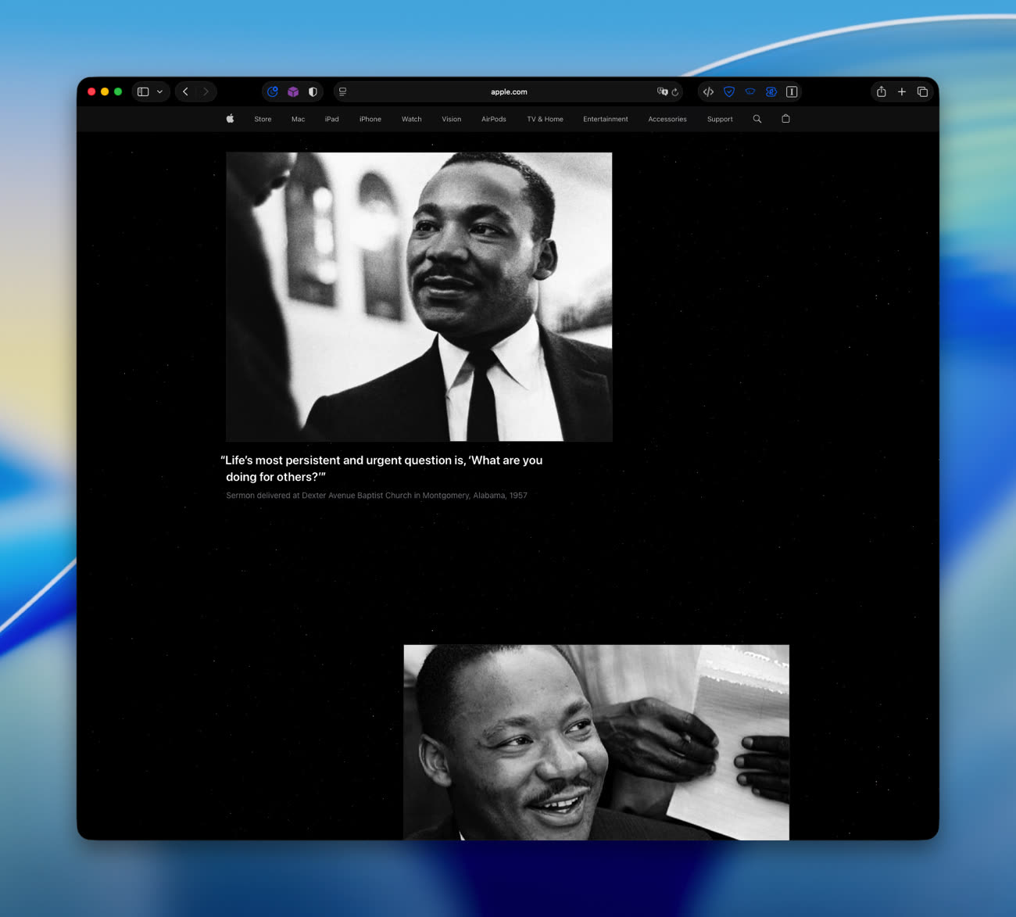Open the Entertainment navigation link
1016x917 pixels.
[x=605, y=119]
